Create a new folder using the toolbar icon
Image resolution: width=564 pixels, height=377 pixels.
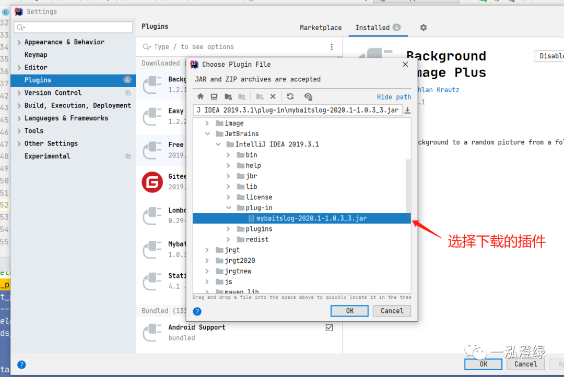pos(261,96)
